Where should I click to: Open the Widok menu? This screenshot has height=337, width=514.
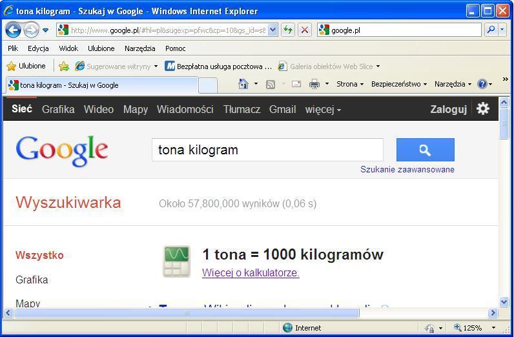coord(68,48)
